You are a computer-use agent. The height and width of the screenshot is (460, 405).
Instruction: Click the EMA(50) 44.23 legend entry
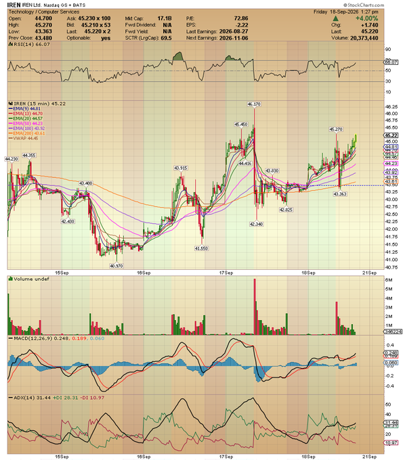tap(28, 124)
